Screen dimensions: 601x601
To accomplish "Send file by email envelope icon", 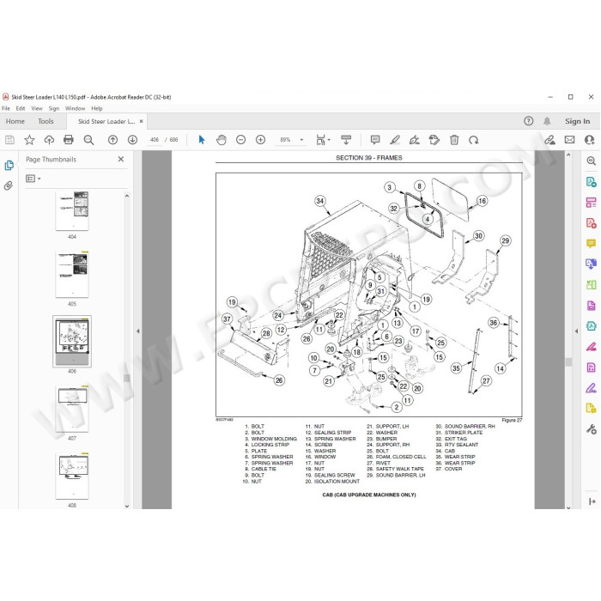I will pyautogui.click(x=569, y=140).
